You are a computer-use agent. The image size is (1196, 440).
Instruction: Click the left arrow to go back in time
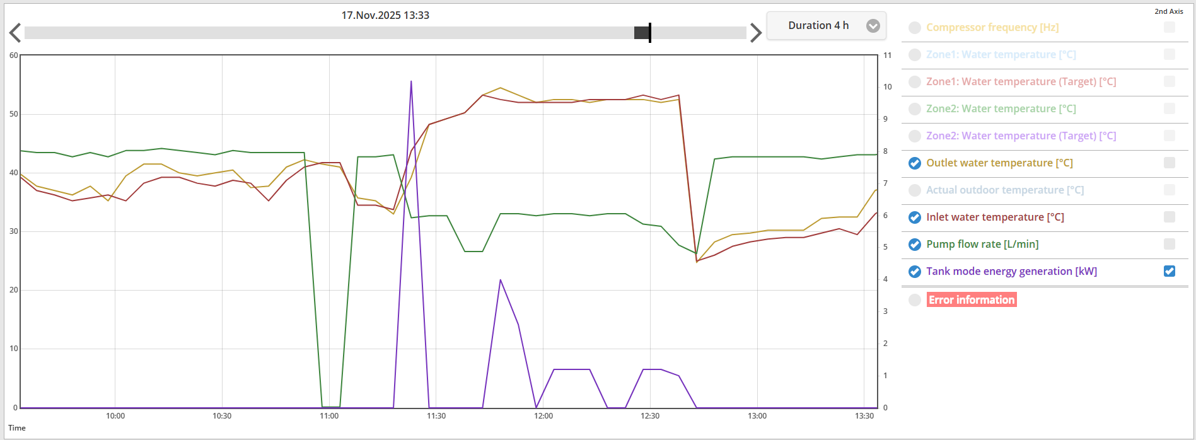coord(15,33)
